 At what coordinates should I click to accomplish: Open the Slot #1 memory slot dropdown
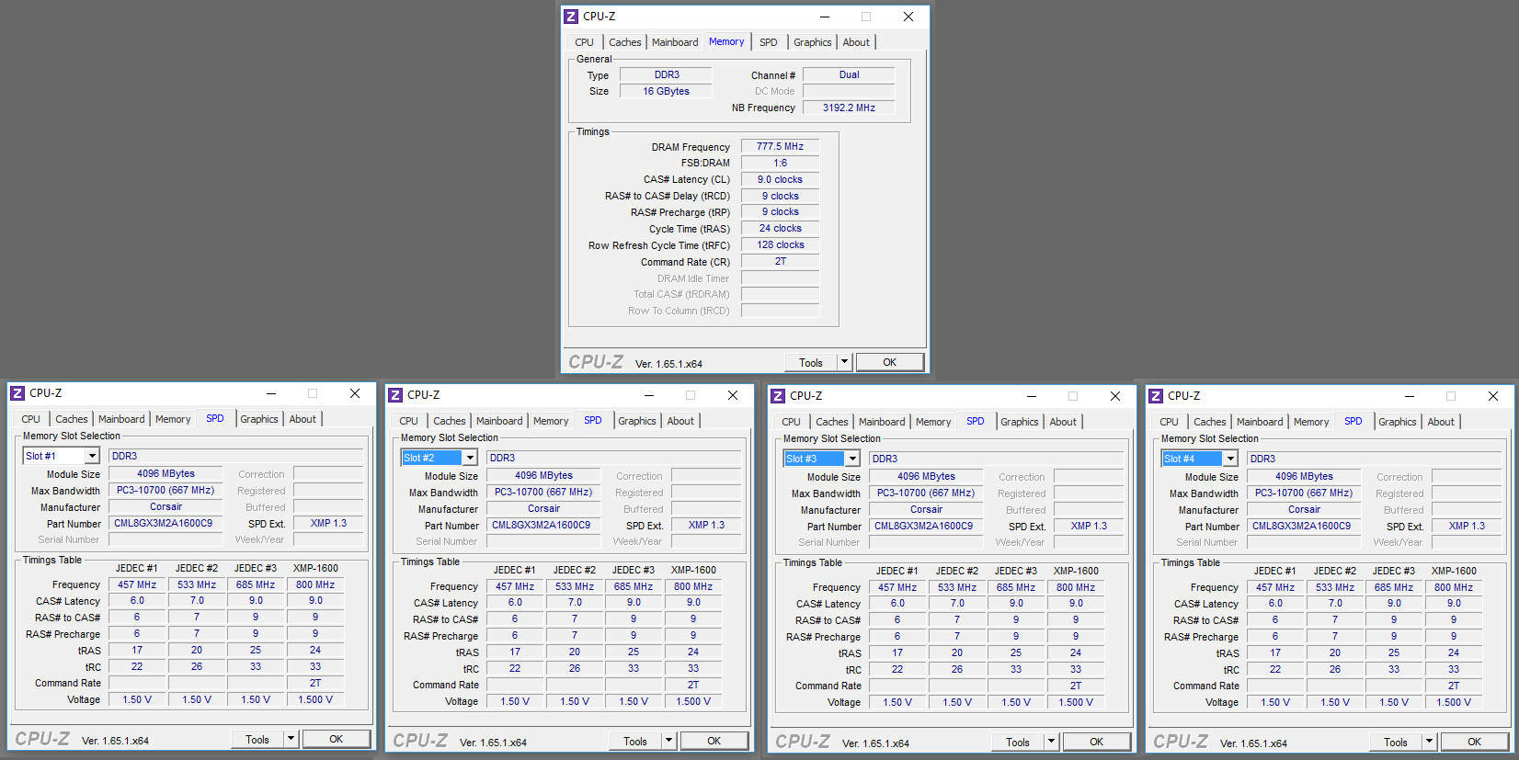[x=92, y=456]
